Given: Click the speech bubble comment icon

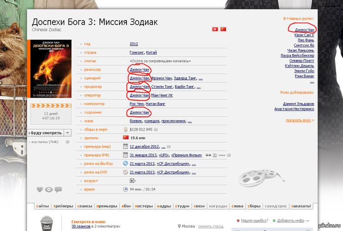Looking at the screenshot, I should 58,190.
